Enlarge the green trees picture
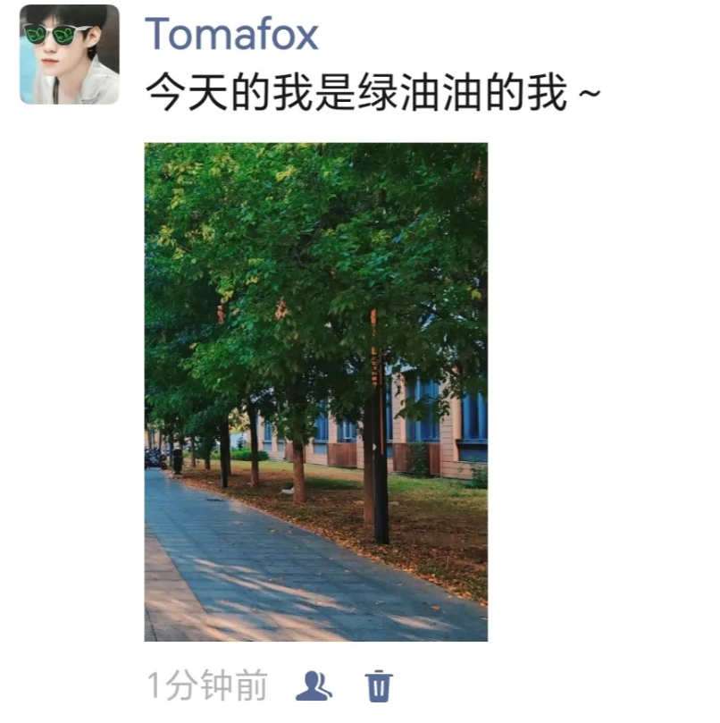 [315, 392]
